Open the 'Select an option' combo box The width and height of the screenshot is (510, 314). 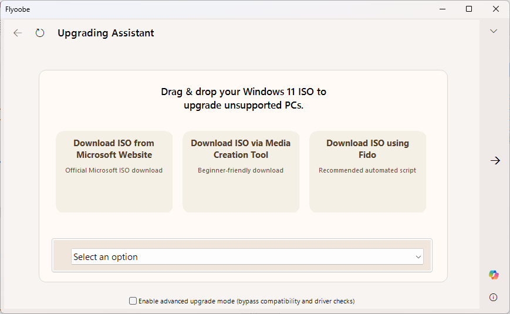coord(246,256)
